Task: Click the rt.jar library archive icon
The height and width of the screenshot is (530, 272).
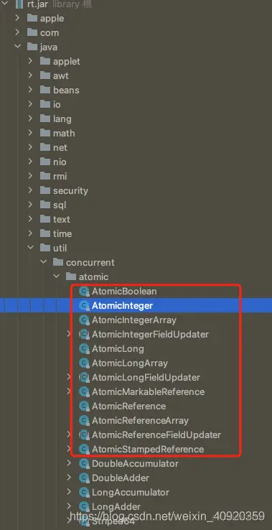Action: 19,4
